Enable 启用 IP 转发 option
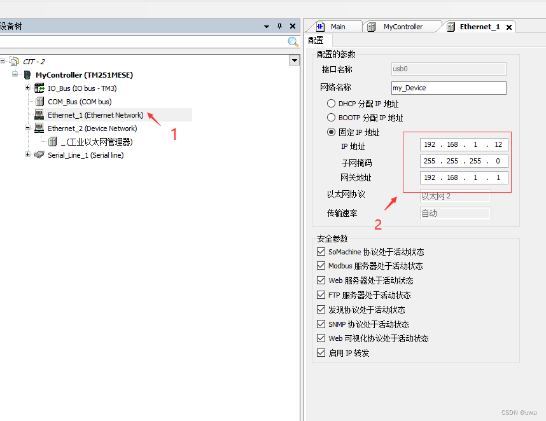The image size is (546, 421). point(321,353)
